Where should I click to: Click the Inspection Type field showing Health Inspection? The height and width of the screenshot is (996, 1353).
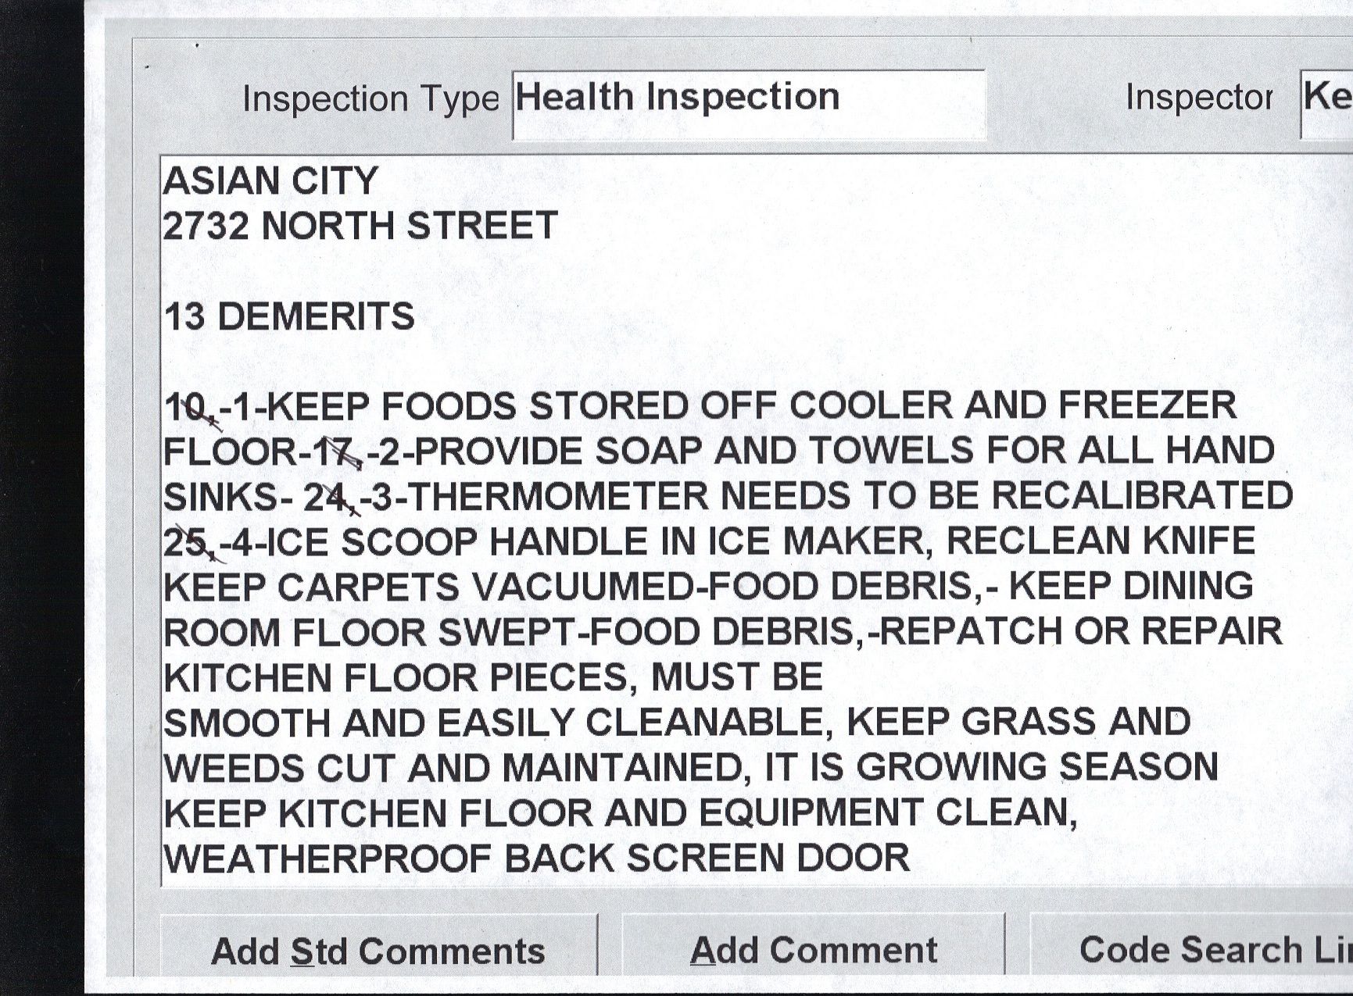coord(748,104)
